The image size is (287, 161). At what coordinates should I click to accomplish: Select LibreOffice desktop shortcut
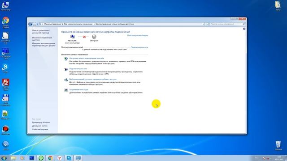click(x=5, y=38)
